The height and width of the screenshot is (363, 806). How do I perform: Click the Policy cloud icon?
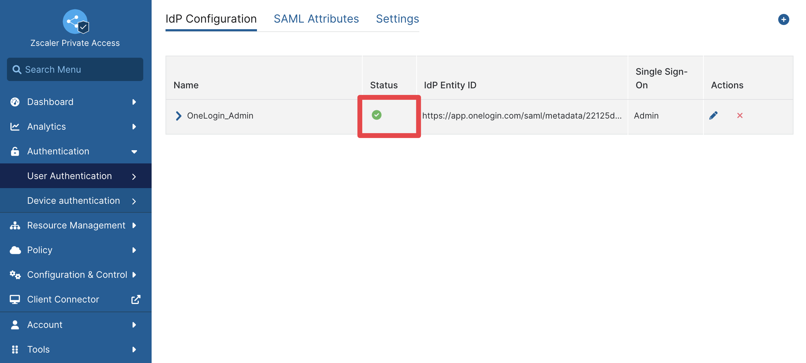pos(15,250)
